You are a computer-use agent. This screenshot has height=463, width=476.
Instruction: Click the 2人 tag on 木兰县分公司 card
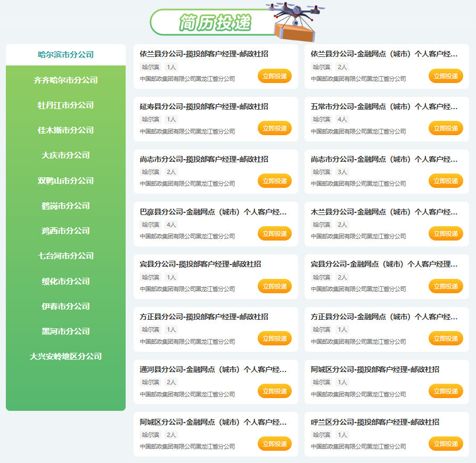click(342, 225)
